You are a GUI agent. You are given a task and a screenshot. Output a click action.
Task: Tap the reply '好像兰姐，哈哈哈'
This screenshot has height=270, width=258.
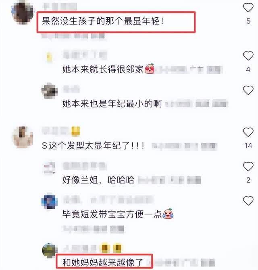coord(98,180)
